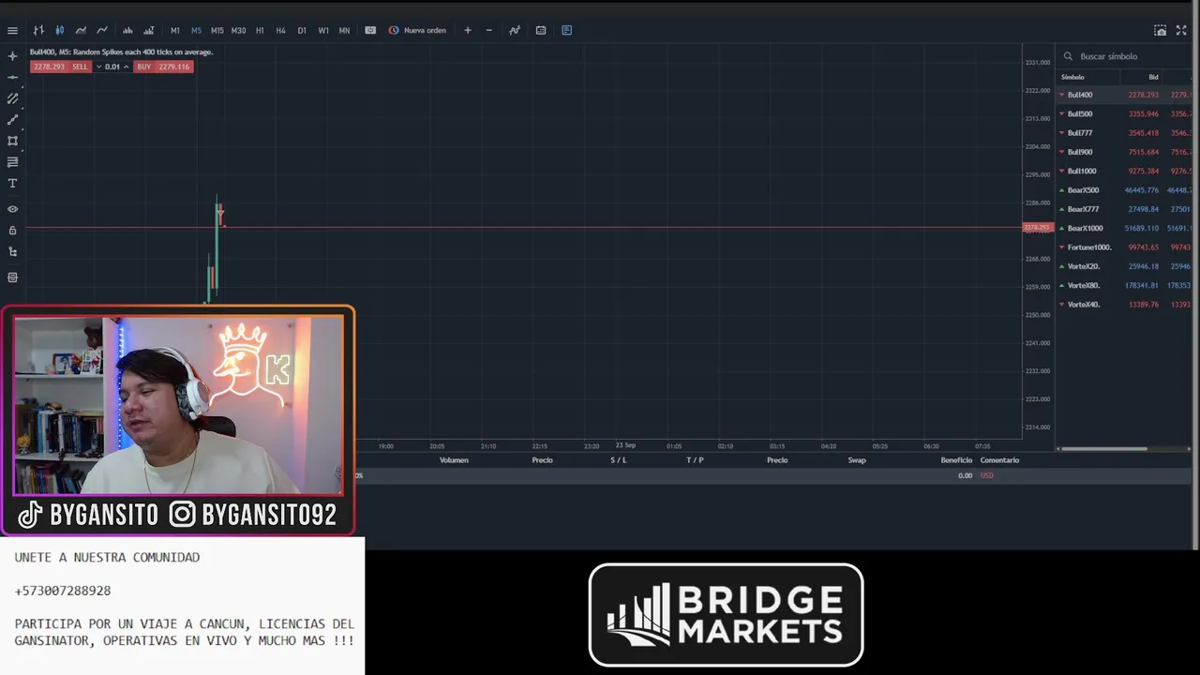Enter fullscreen mode icon
1200x675 pixels.
click(x=1181, y=30)
